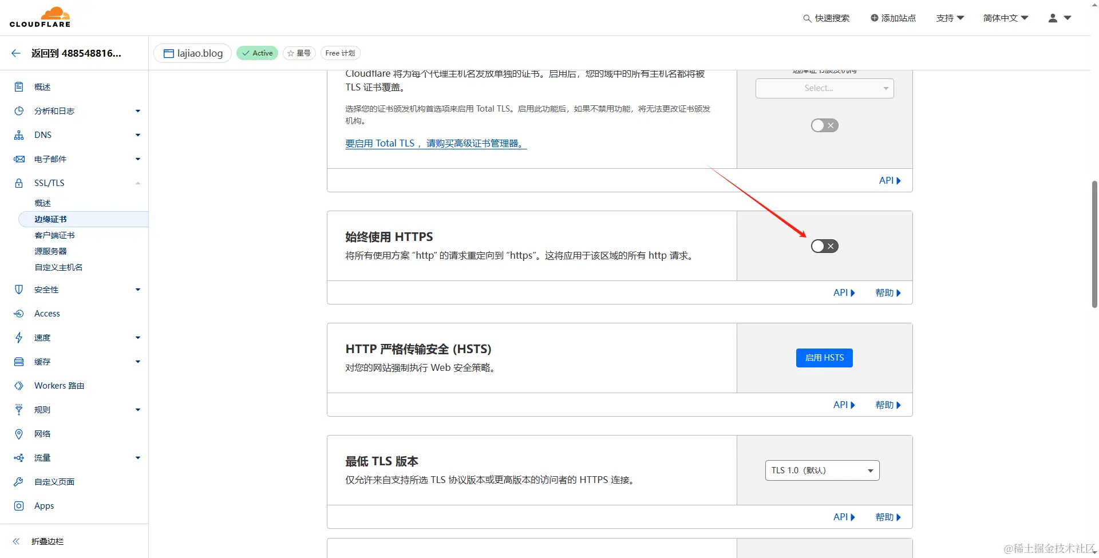
Task: Click the 启用 HSTS button
Action: click(x=824, y=358)
